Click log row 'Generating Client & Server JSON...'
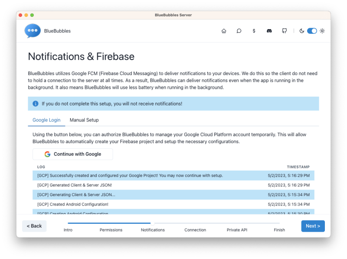The image size is (347, 259). pyautogui.click(x=173, y=195)
